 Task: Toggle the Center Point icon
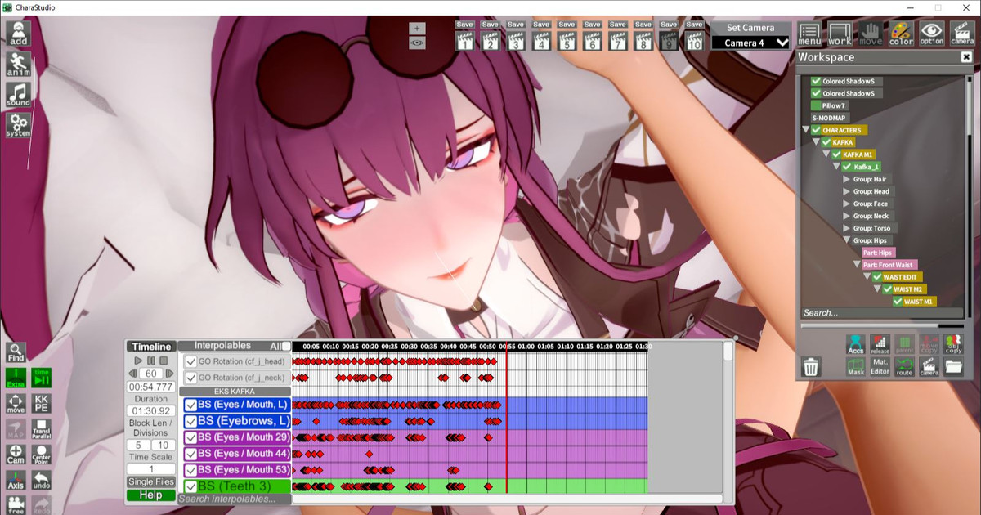(42, 455)
